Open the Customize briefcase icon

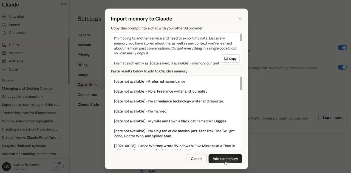point(4,33)
